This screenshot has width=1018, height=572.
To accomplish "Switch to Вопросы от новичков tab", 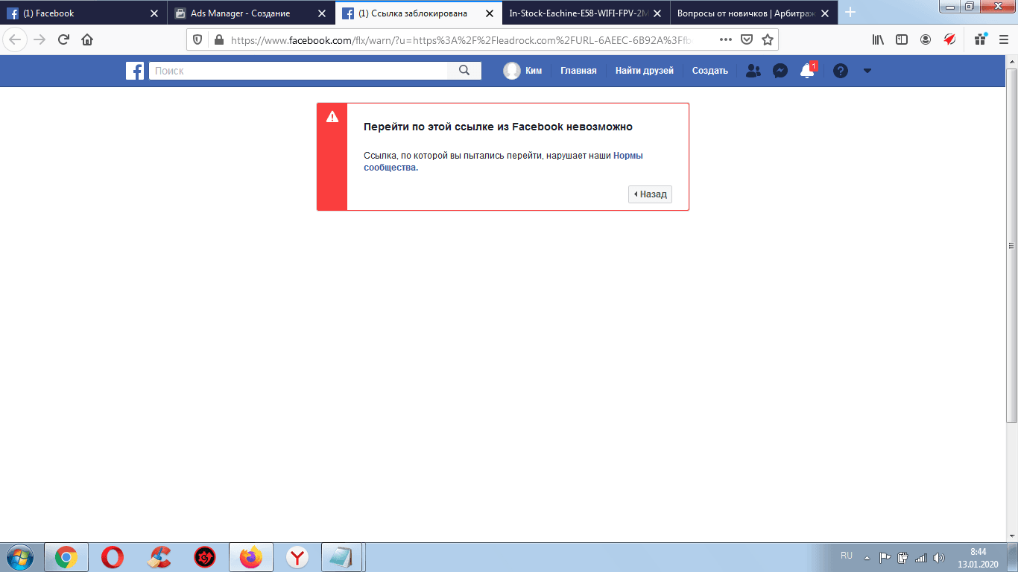I will pyautogui.click(x=753, y=13).
